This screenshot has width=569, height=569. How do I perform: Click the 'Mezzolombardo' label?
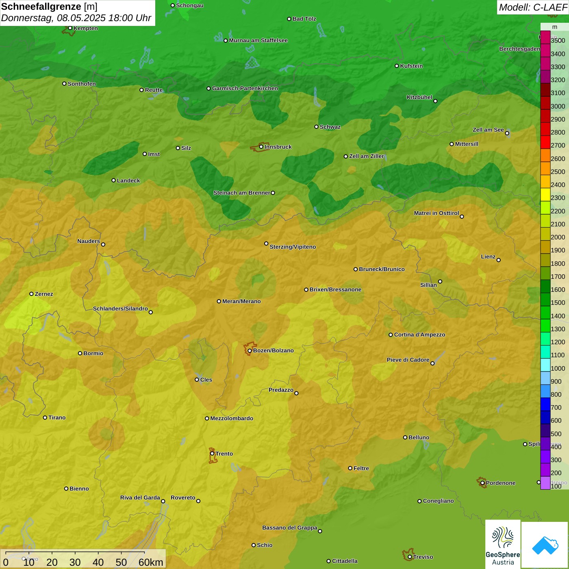[232, 418]
